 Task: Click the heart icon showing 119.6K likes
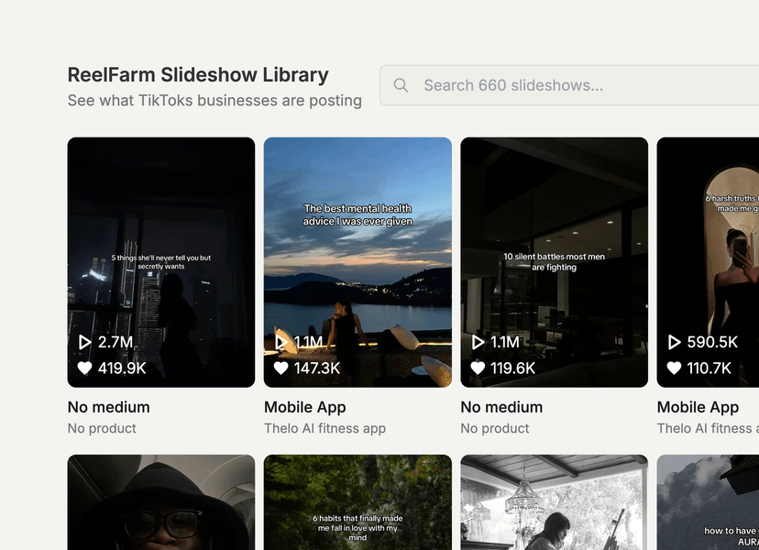476,367
